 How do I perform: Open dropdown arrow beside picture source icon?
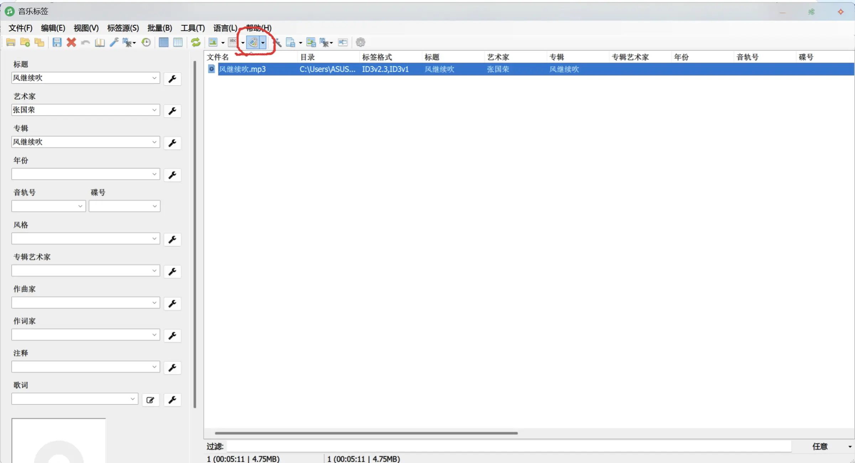[x=223, y=42]
